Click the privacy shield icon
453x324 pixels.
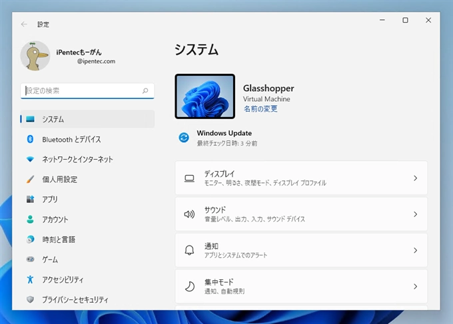click(30, 299)
